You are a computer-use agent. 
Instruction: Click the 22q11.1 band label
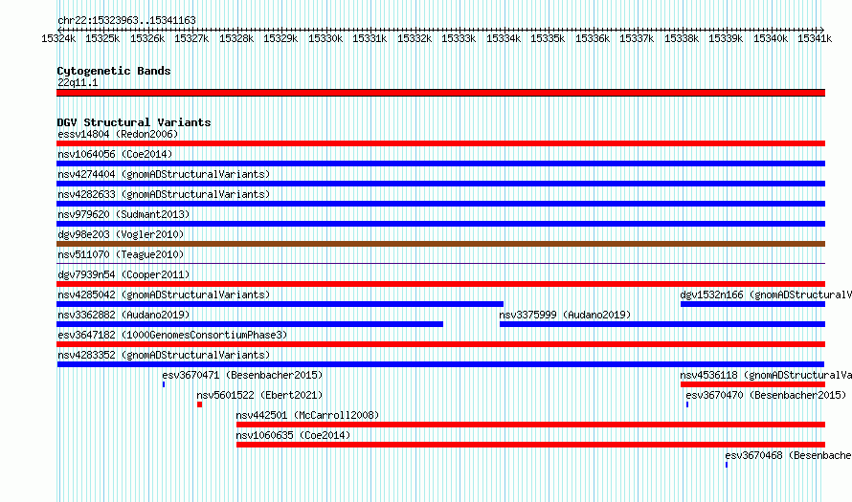78,82
